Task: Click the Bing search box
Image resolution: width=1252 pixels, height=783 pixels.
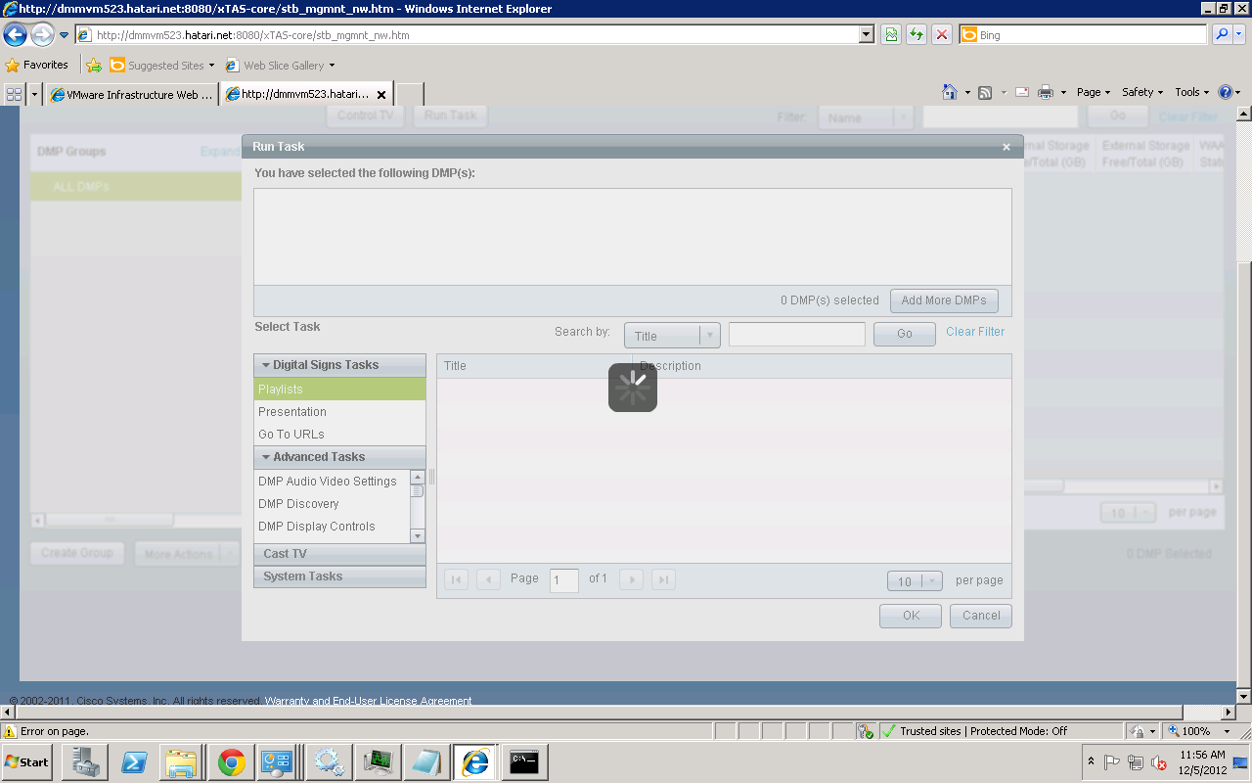Action: (1084, 35)
